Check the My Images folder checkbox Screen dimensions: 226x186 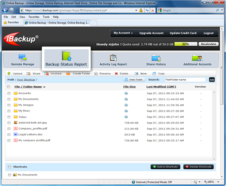click(x=9, y=105)
